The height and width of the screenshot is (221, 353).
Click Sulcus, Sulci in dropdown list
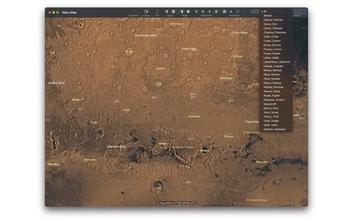point(276,108)
